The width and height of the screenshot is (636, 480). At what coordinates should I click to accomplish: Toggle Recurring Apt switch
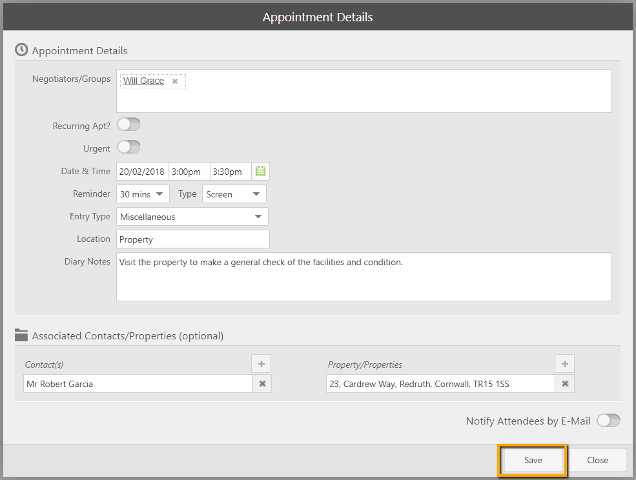pyautogui.click(x=128, y=125)
